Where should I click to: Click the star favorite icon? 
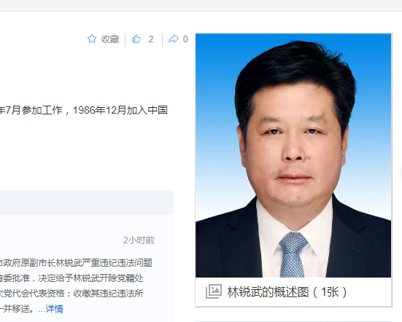click(x=92, y=39)
